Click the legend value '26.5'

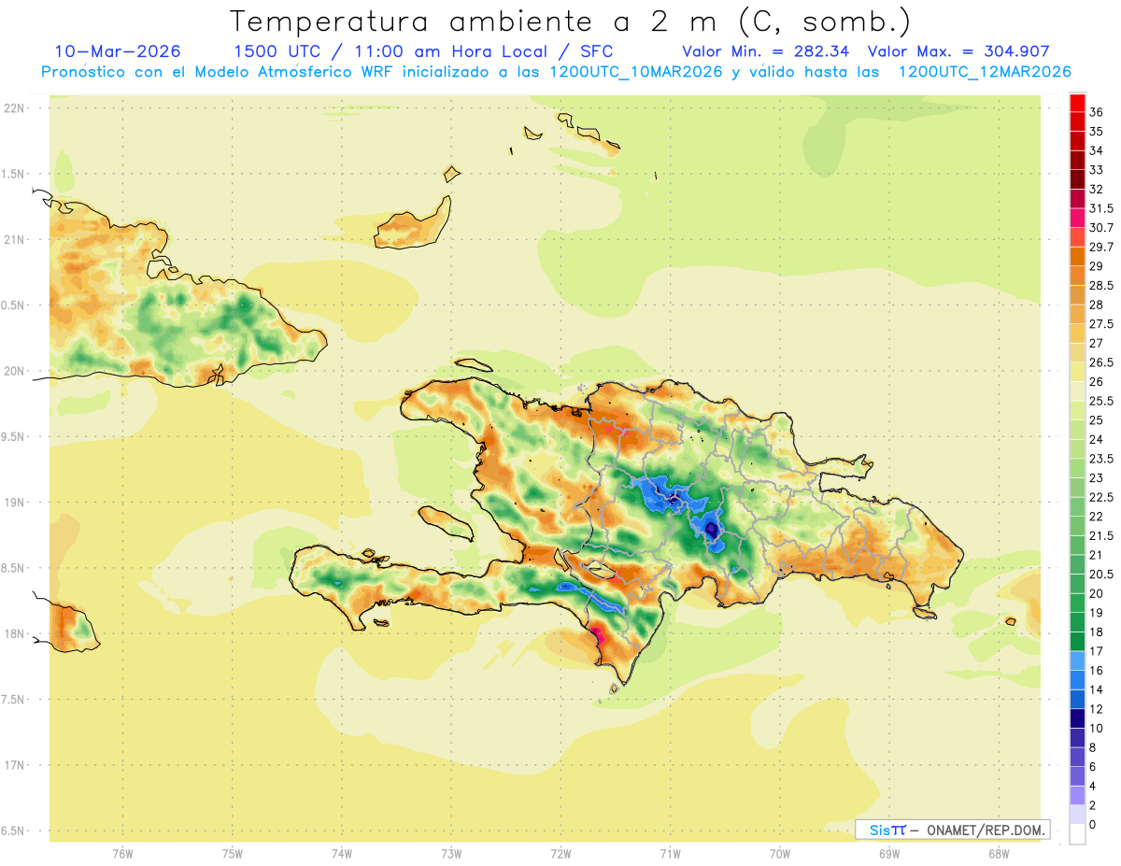1101,362
